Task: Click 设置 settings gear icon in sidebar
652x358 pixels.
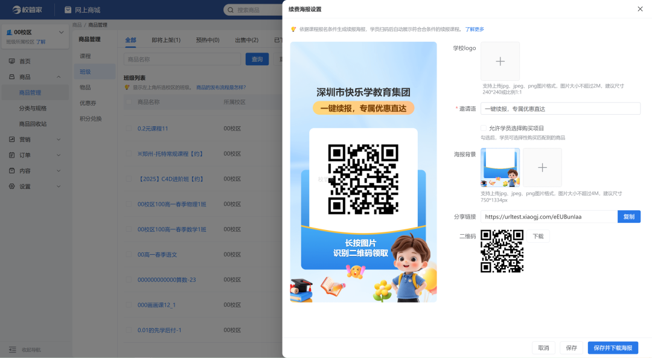Action: click(11, 187)
